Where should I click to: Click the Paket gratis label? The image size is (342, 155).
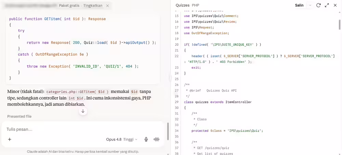(x=69, y=6)
